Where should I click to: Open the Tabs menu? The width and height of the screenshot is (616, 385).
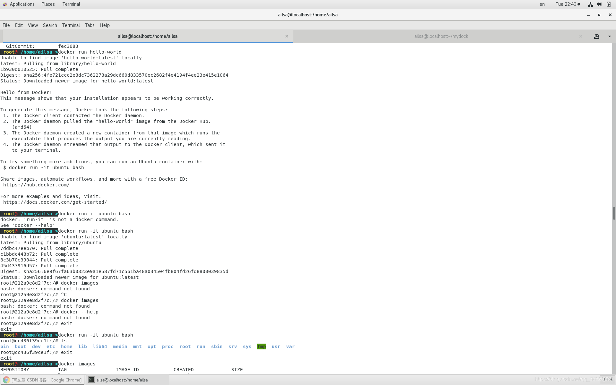pyautogui.click(x=90, y=25)
